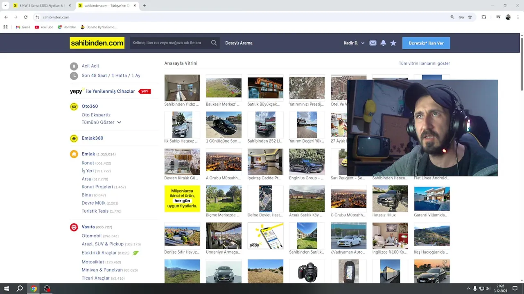
Task: Click Tüm vitrin ilanlarını göster link
Action: point(424,63)
